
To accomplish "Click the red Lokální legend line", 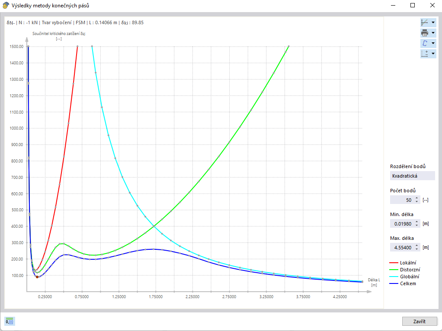I will click(394, 263).
